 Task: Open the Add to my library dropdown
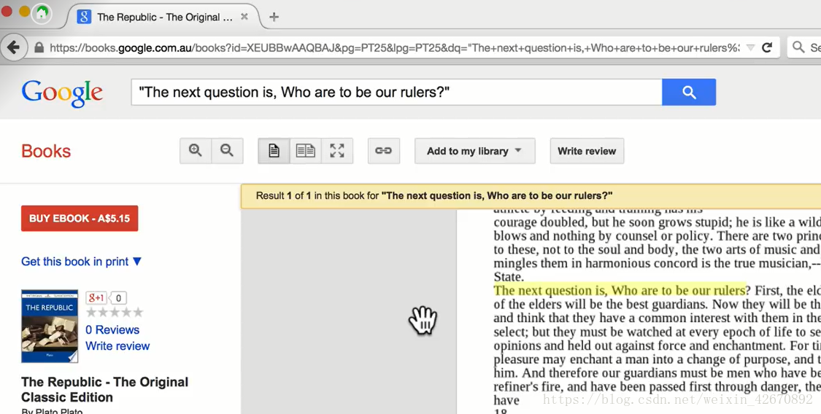click(475, 151)
